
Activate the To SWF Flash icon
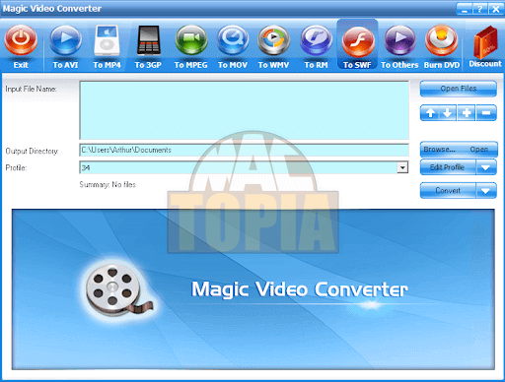(x=357, y=40)
